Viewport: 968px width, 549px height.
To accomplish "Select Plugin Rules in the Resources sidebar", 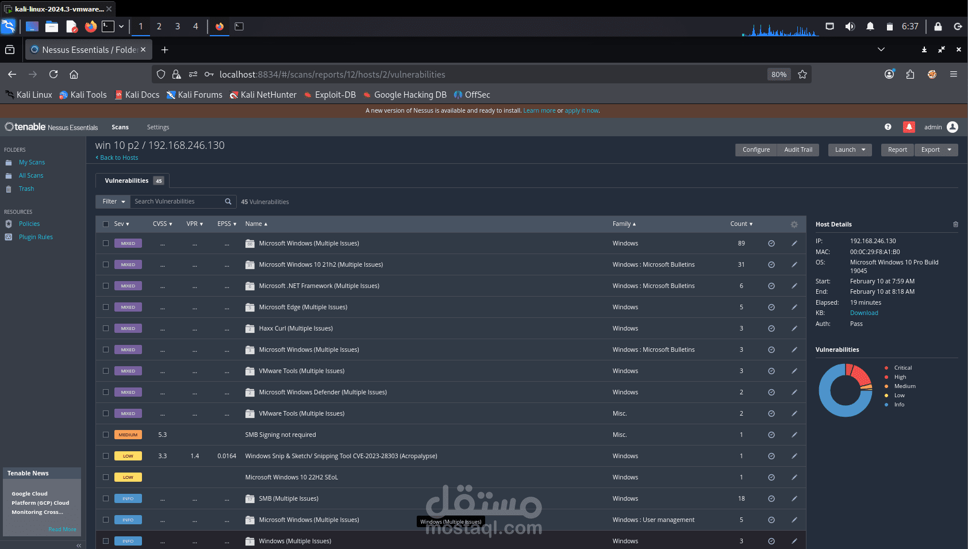I will pos(34,236).
